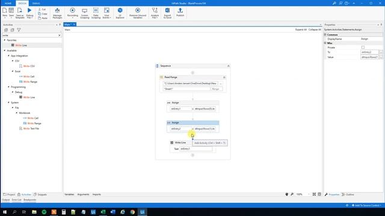
Task: Click Read Range sheet name field
Action: [186, 89]
